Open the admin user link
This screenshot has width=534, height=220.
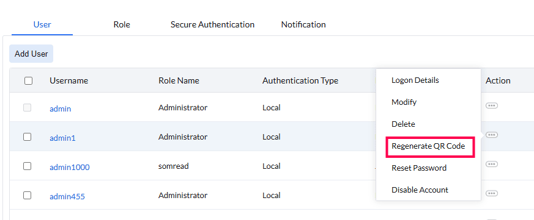[61, 109]
